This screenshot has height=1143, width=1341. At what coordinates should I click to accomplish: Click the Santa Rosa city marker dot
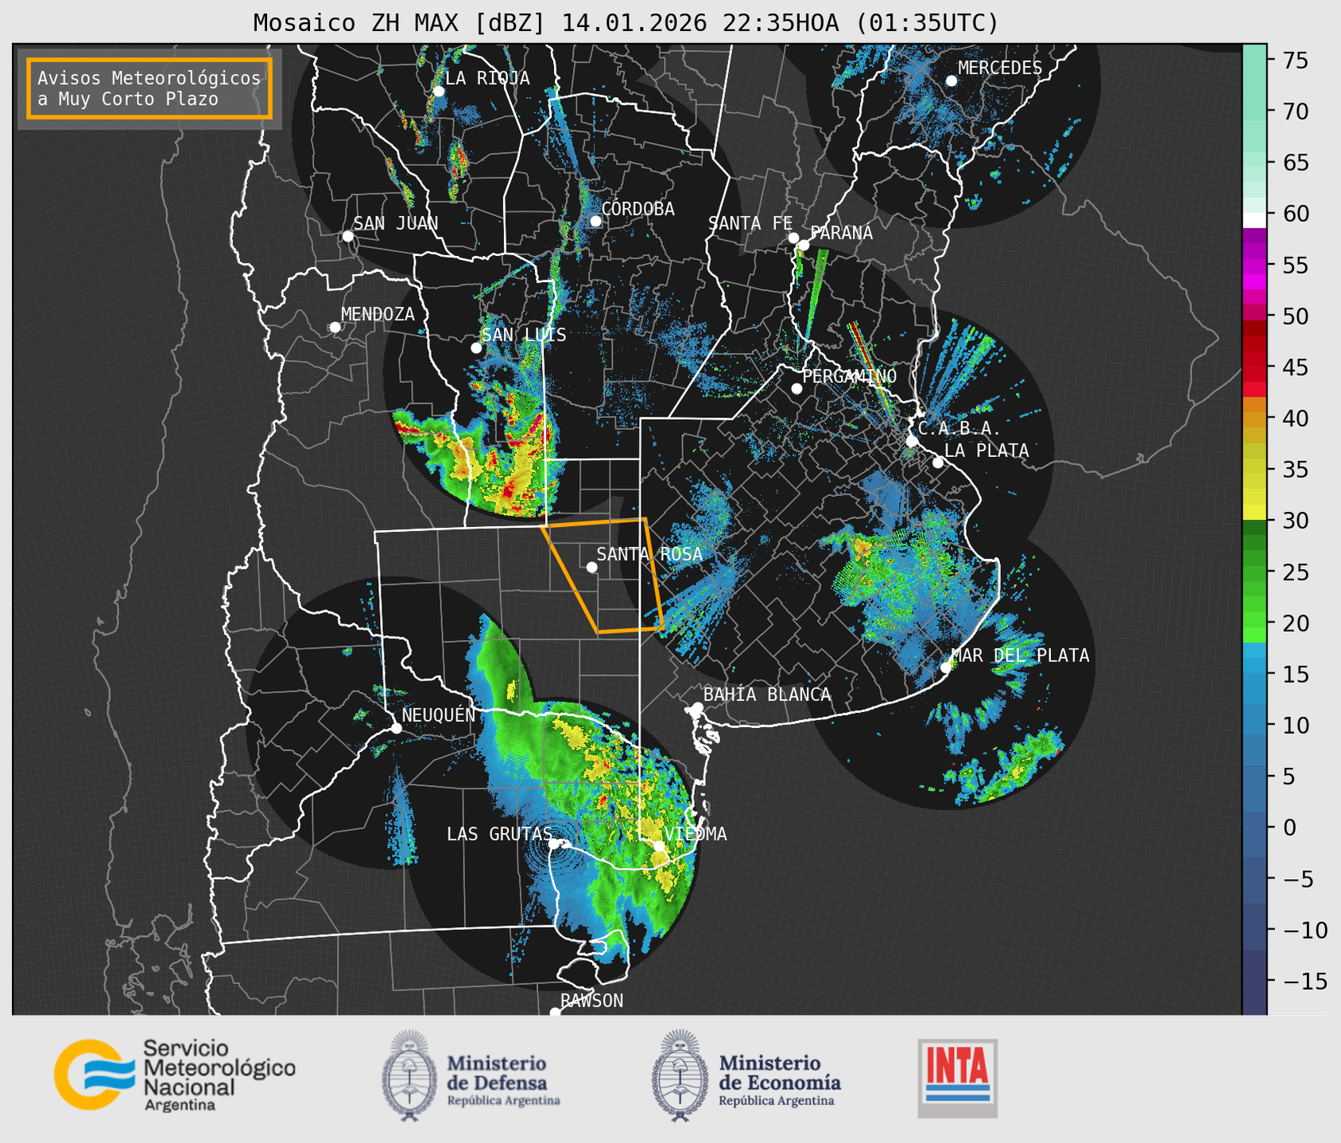pyautogui.click(x=591, y=567)
